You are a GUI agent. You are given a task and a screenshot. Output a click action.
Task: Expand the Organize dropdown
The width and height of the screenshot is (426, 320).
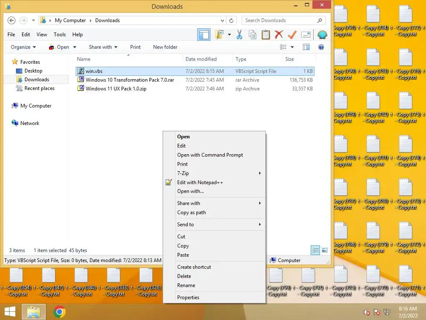pyautogui.click(x=23, y=47)
